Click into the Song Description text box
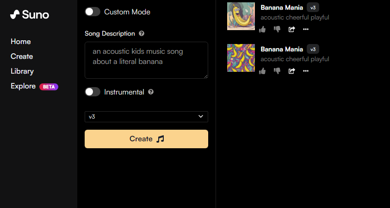The height and width of the screenshot is (208, 390). [x=146, y=60]
